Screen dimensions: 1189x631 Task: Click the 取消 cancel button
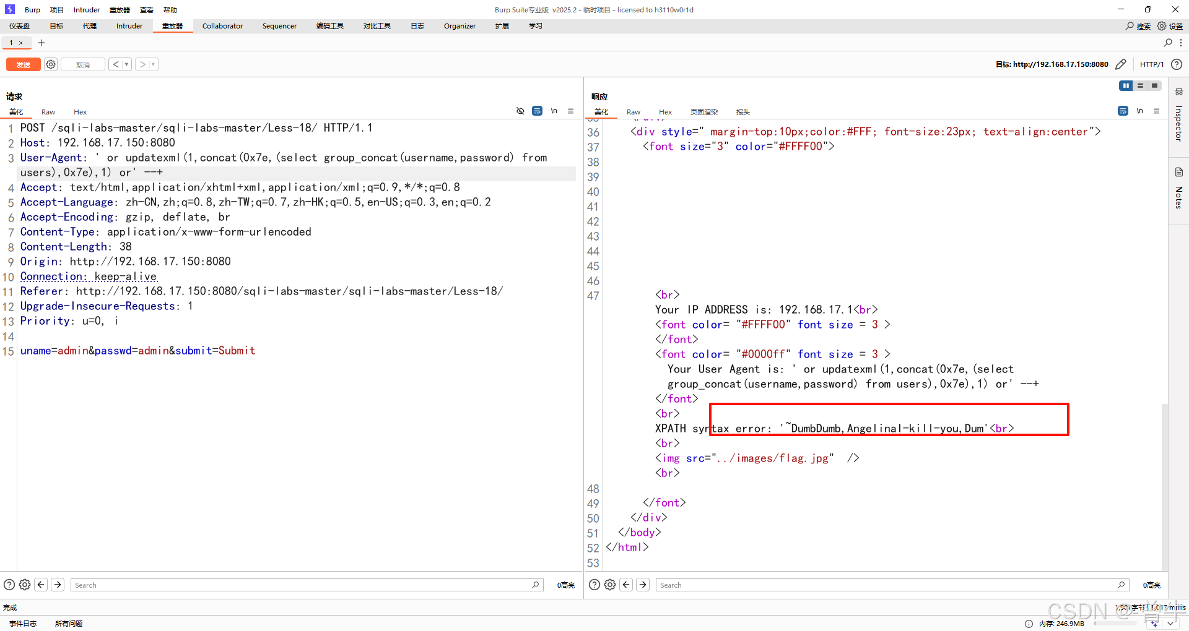[x=83, y=64]
